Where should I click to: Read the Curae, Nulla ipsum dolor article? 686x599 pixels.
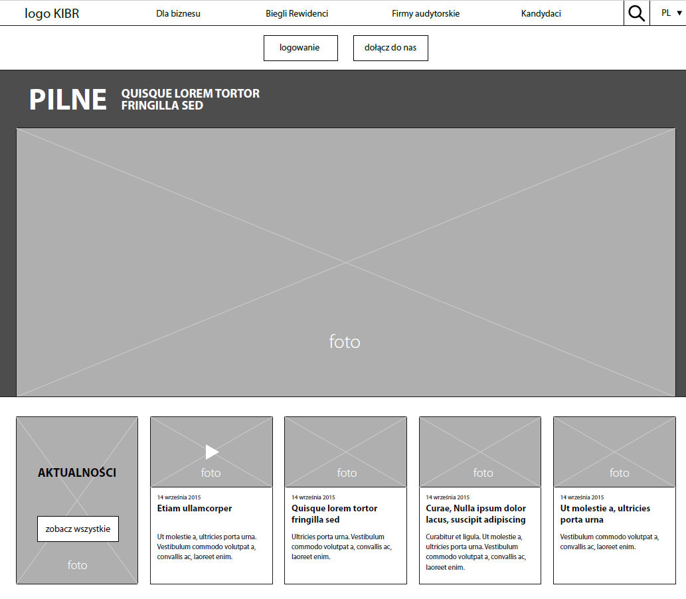[x=475, y=514]
